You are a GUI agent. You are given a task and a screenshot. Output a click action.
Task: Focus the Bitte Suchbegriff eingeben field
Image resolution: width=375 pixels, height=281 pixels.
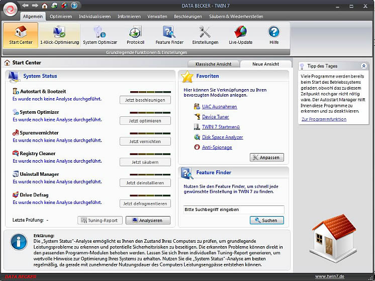(x=234, y=209)
